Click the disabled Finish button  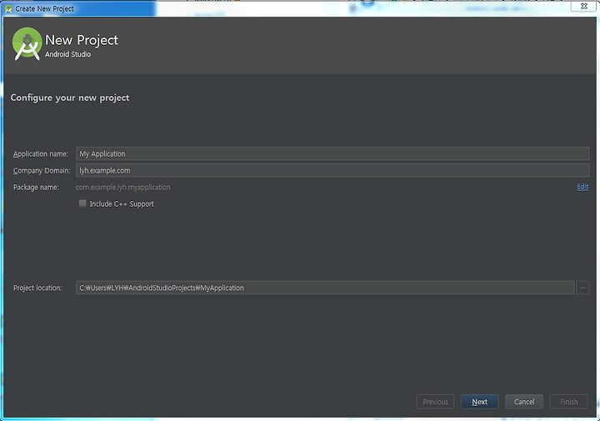click(x=568, y=402)
